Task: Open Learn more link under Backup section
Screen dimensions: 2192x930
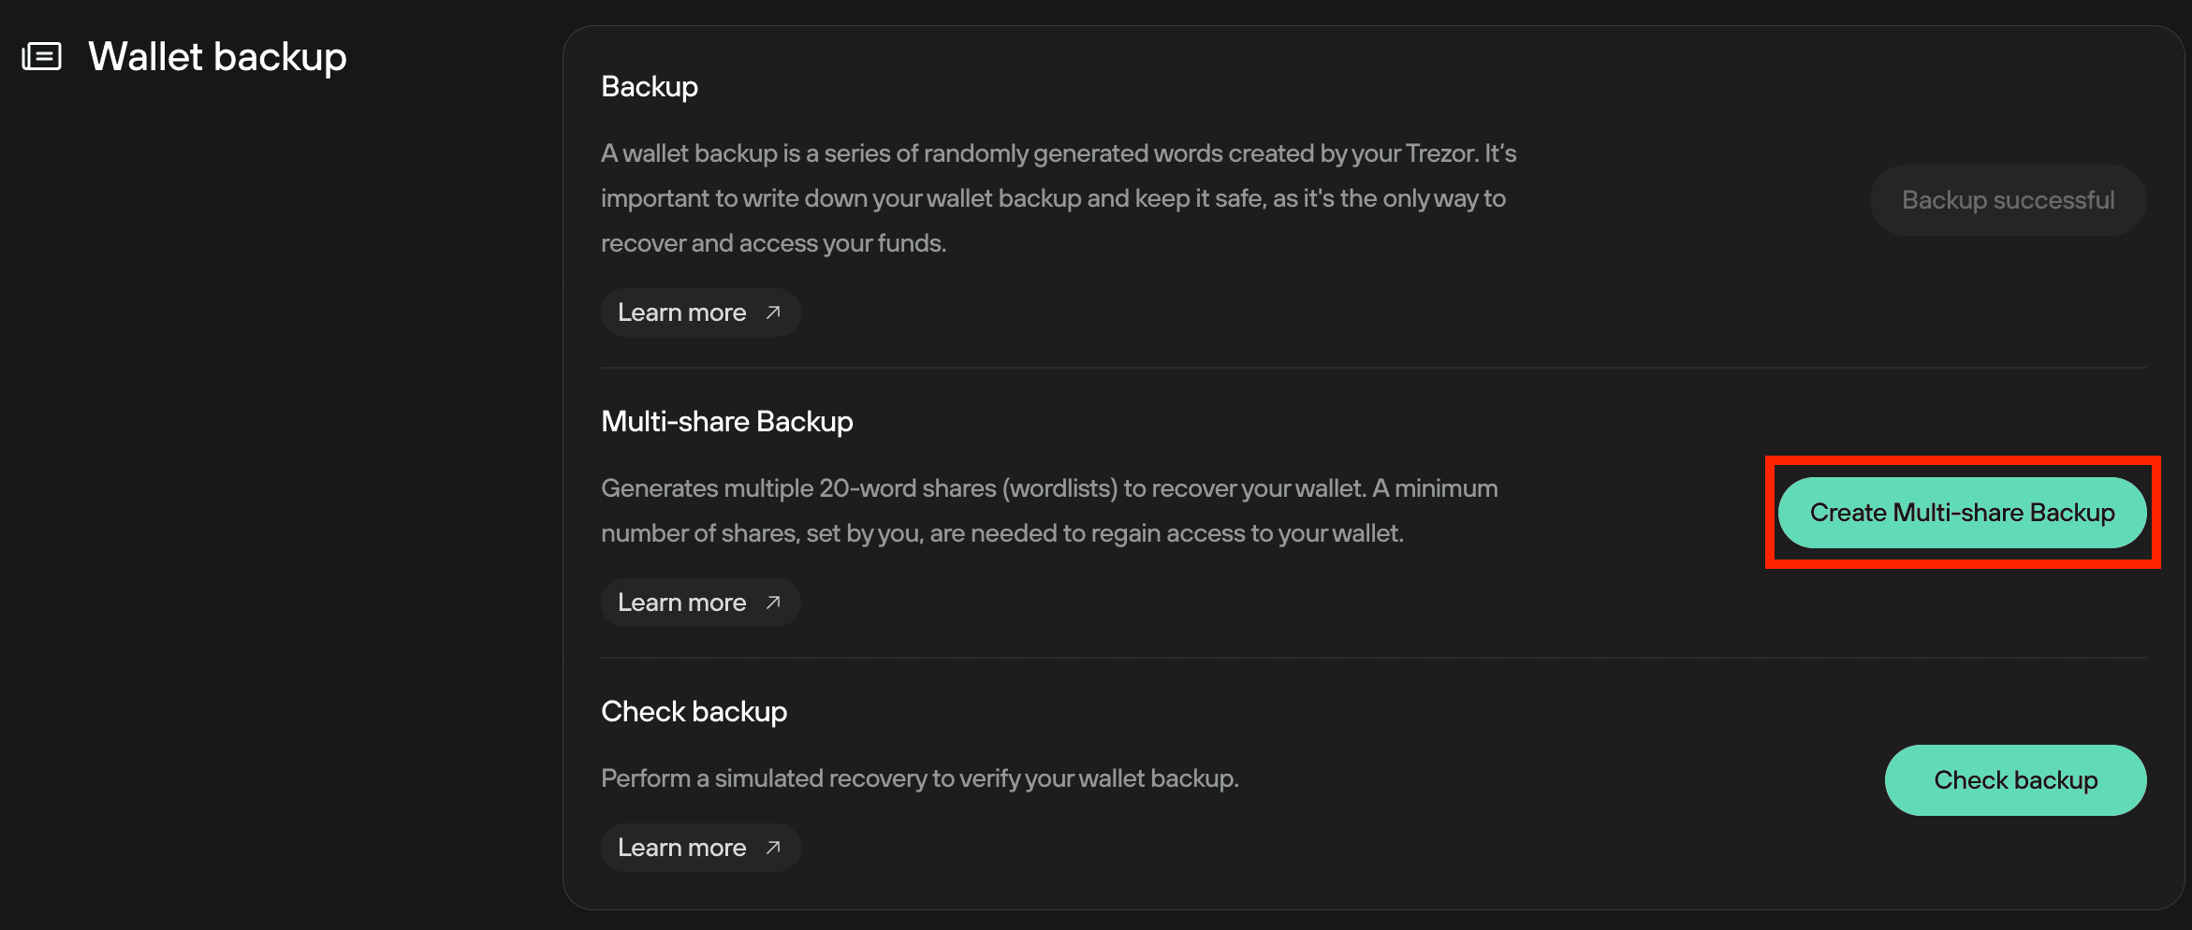Action: (x=700, y=312)
